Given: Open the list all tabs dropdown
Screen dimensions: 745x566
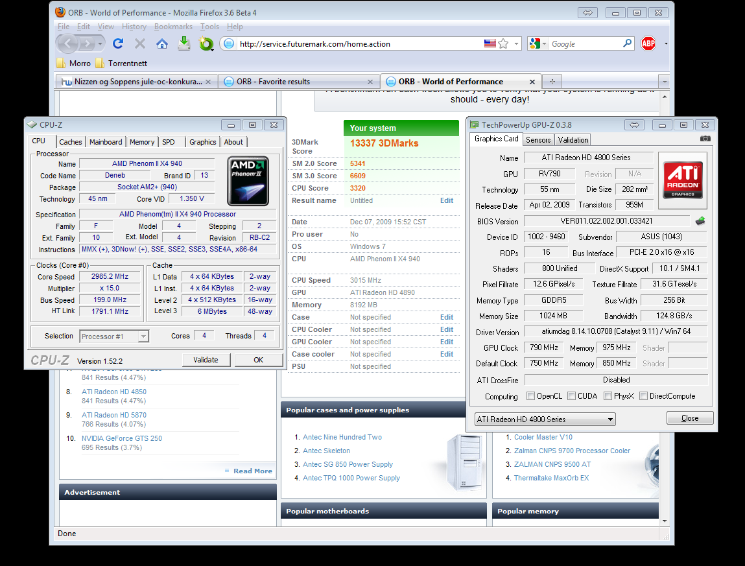Looking at the screenshot, I should pos(664,82).
